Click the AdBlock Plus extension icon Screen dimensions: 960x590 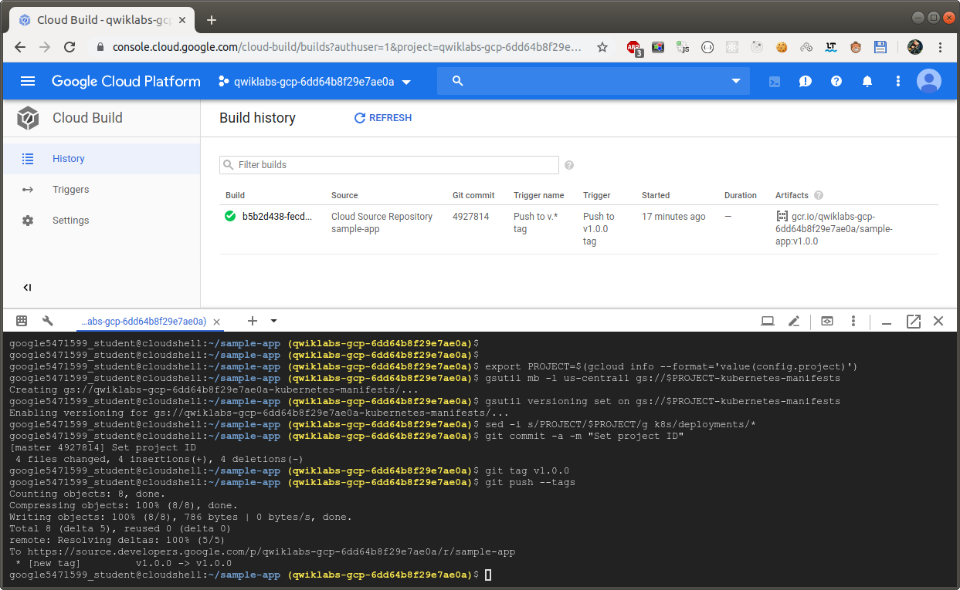click(634, 47)
